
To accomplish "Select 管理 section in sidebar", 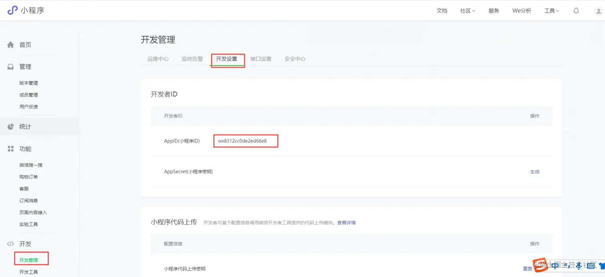I will [25, 67].
